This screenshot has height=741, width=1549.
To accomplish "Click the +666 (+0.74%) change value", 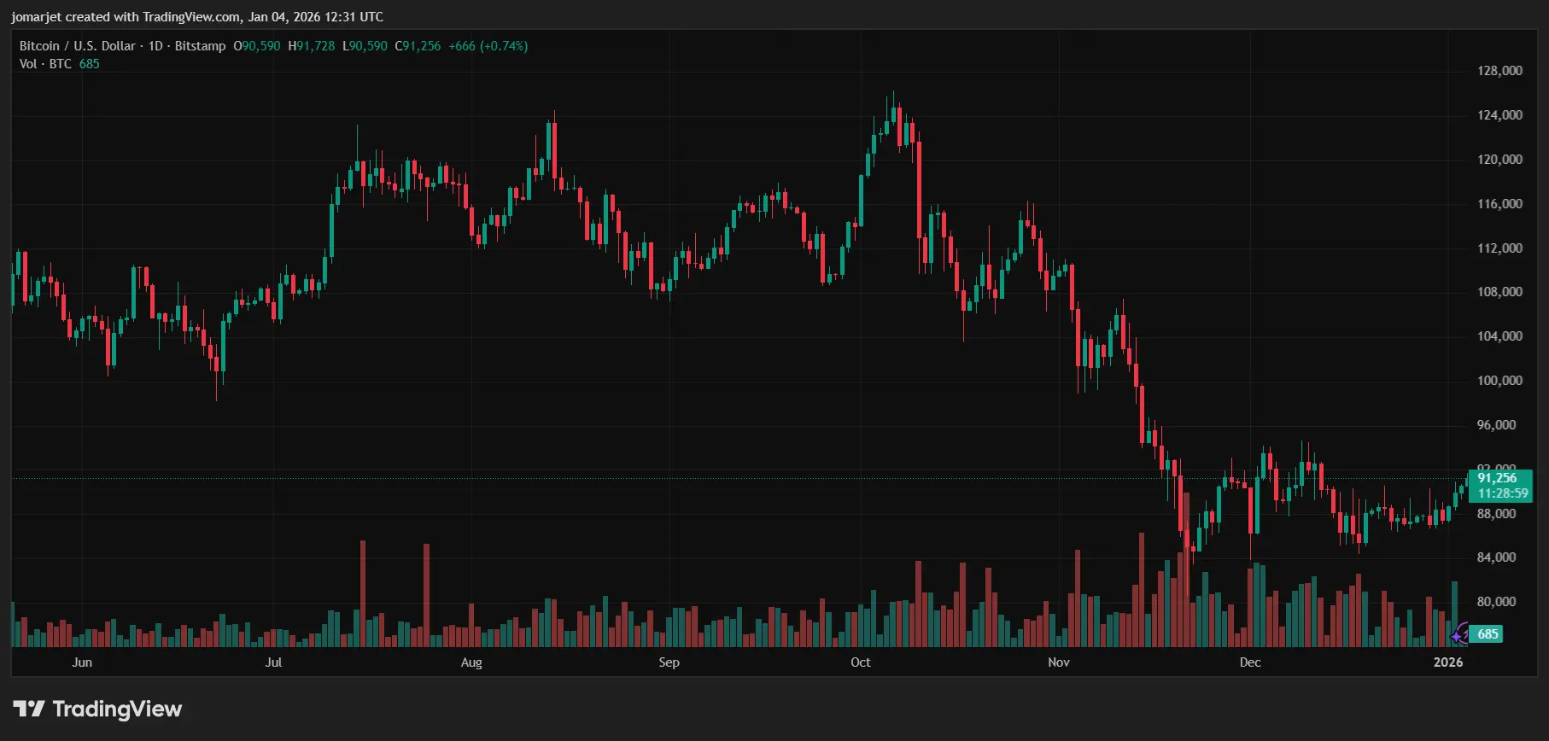I will [488, 46].
